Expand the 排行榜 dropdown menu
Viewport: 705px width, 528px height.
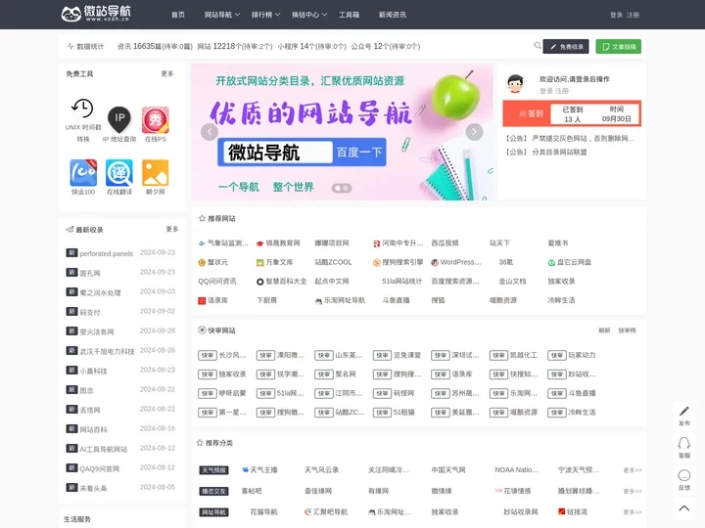[265, 15]
